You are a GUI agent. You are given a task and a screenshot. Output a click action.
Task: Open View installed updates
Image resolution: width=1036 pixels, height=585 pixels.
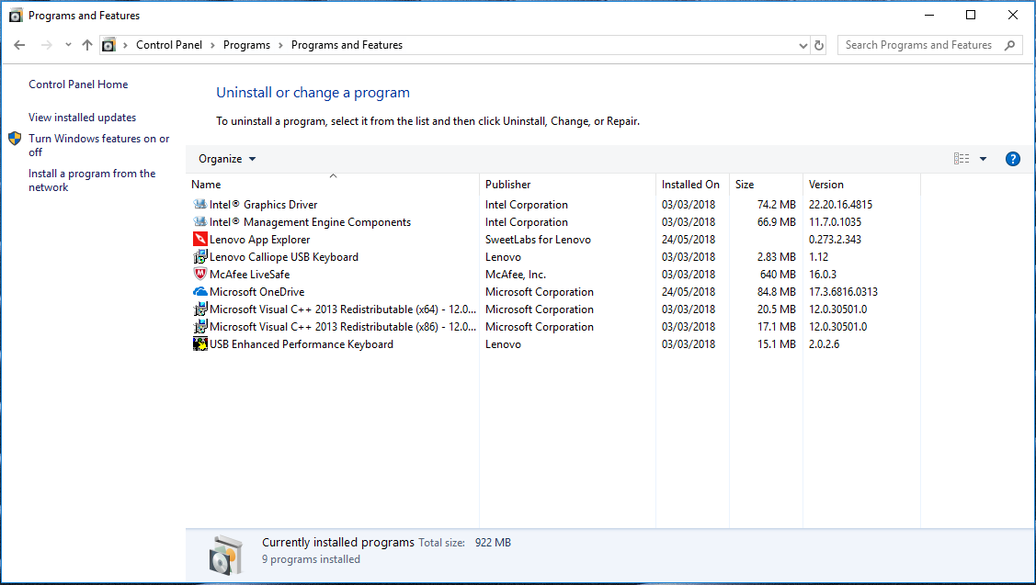82,117
